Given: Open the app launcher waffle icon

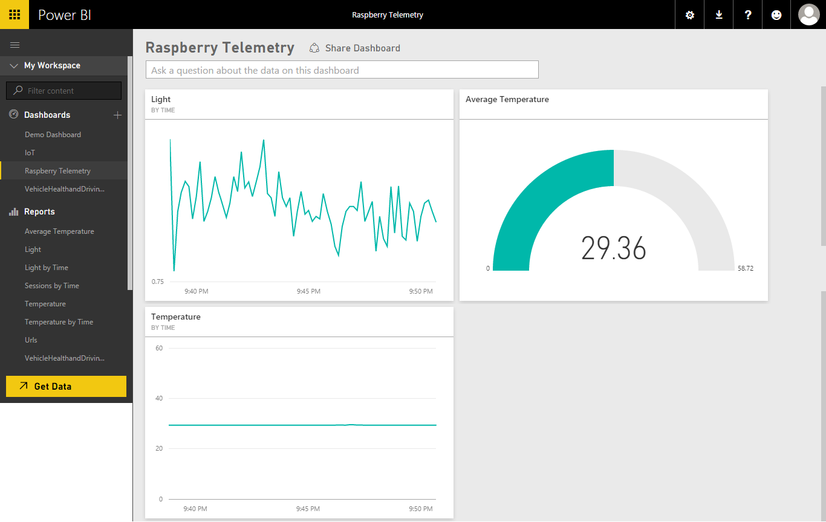Looking at the screenshot, I should point(15,14).
